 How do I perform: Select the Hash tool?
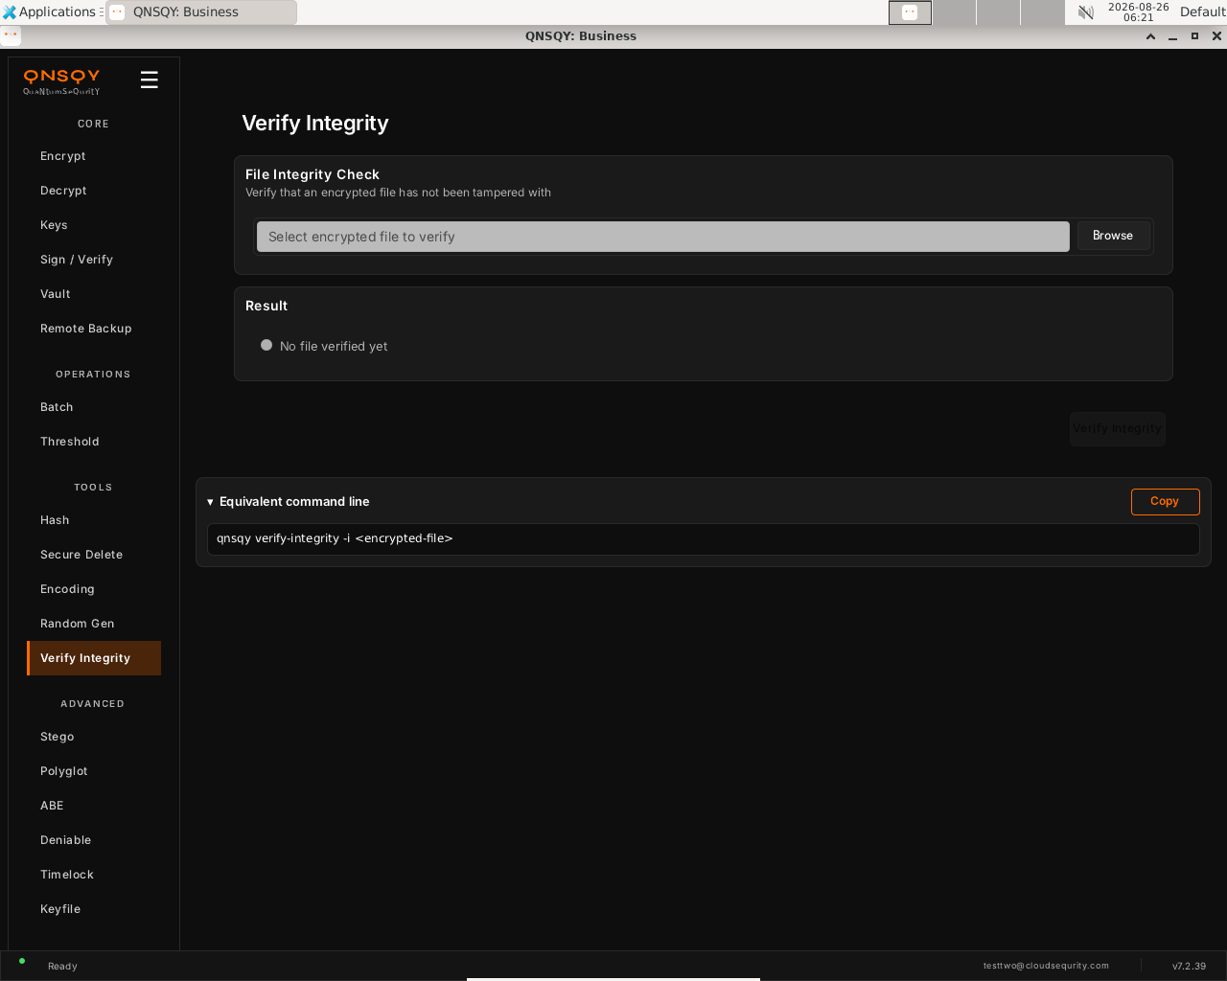[94, 520]
